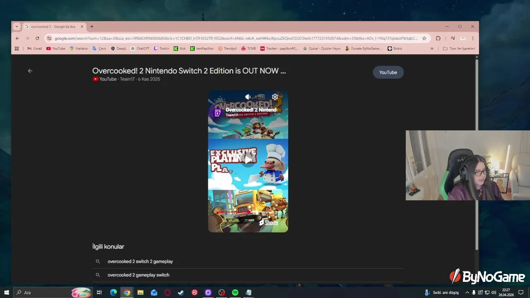Open Botrix bookmark
This screenshot has height=298, width=530.
click(x=395, y=48)
